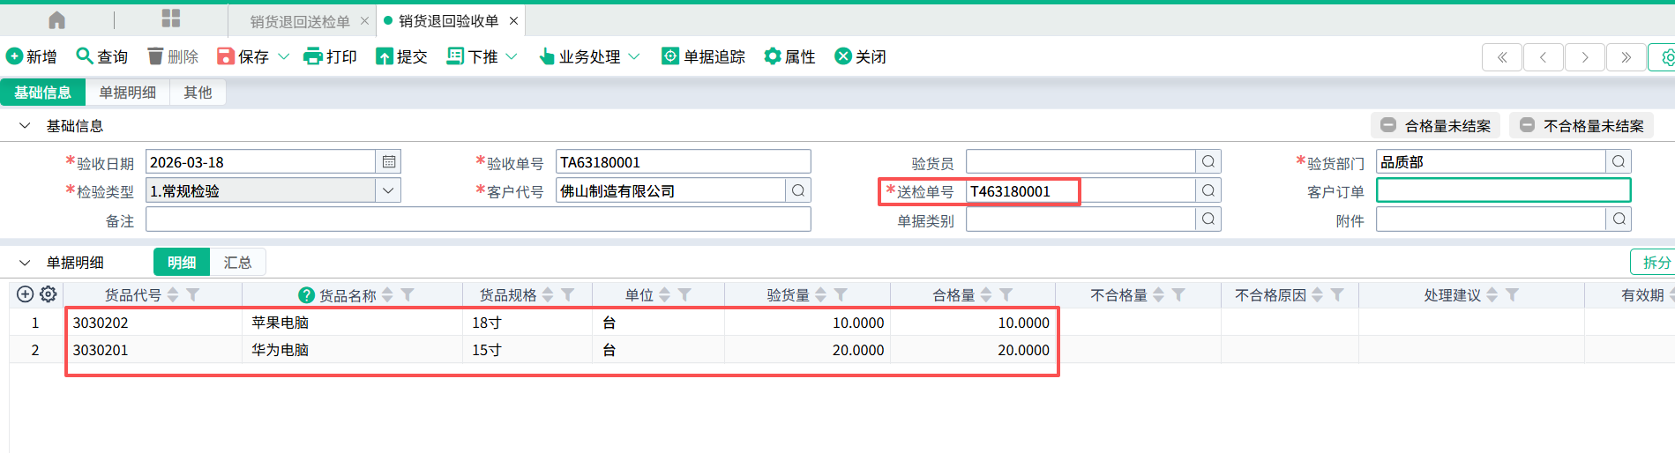Go to the next record arrow
Viewport: 1675px width, 453px height.
(1585, 57)
